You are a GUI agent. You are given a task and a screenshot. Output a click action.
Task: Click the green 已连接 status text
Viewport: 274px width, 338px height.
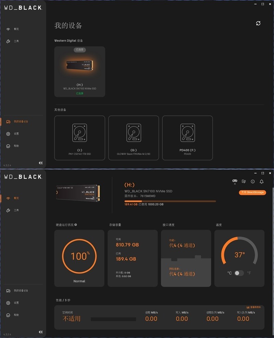point(79,93)
